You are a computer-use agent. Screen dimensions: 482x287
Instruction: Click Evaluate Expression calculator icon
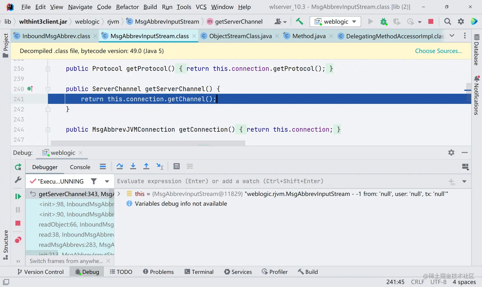[x=177, y=166]
